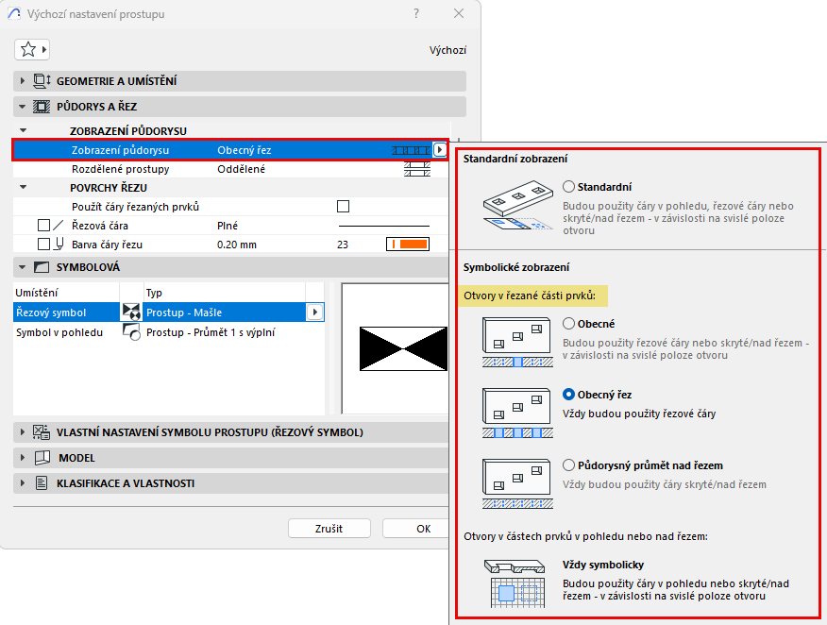
Task: Close the Výchozí nastavení prostupu dialog
Action: 459,14
